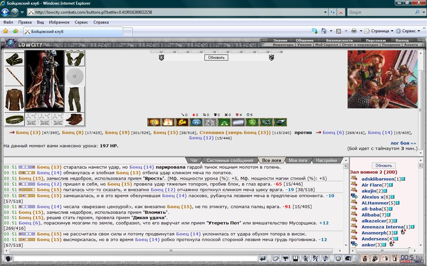The width and height of the screenshot is (427, 266).
Task: Activate the green tank skill icon
Action: pyautogui.click(x=280, y=122)
